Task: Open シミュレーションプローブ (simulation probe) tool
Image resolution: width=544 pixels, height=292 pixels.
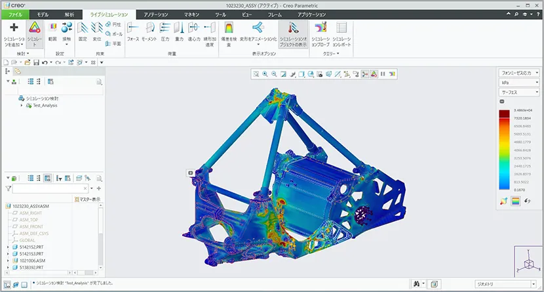Action: pos(321,34)
